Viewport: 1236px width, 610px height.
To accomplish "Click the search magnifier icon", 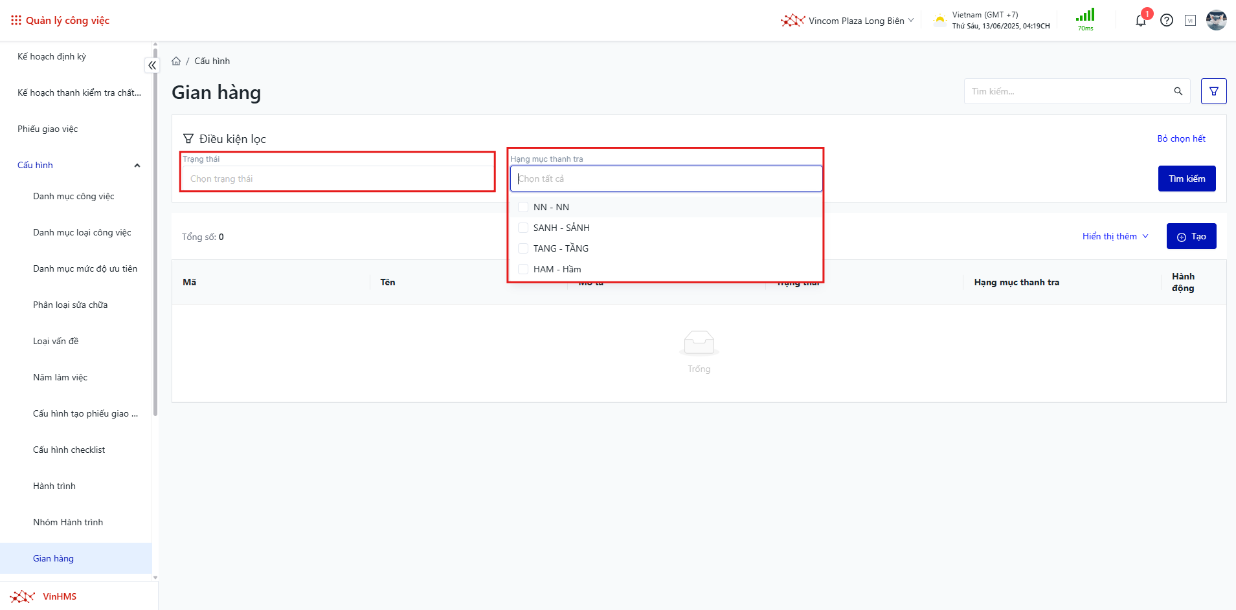I will 1178,91.
